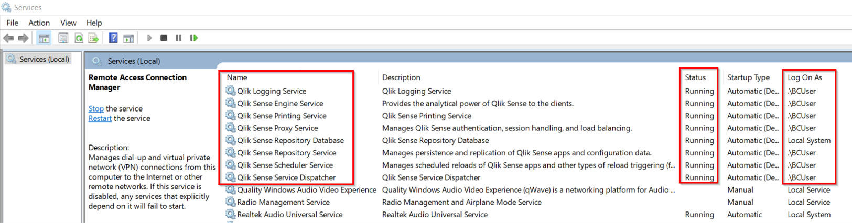Sort by the Description column header
The height and width of the screenshot is (223, 852).
click(x=401, y=77)
